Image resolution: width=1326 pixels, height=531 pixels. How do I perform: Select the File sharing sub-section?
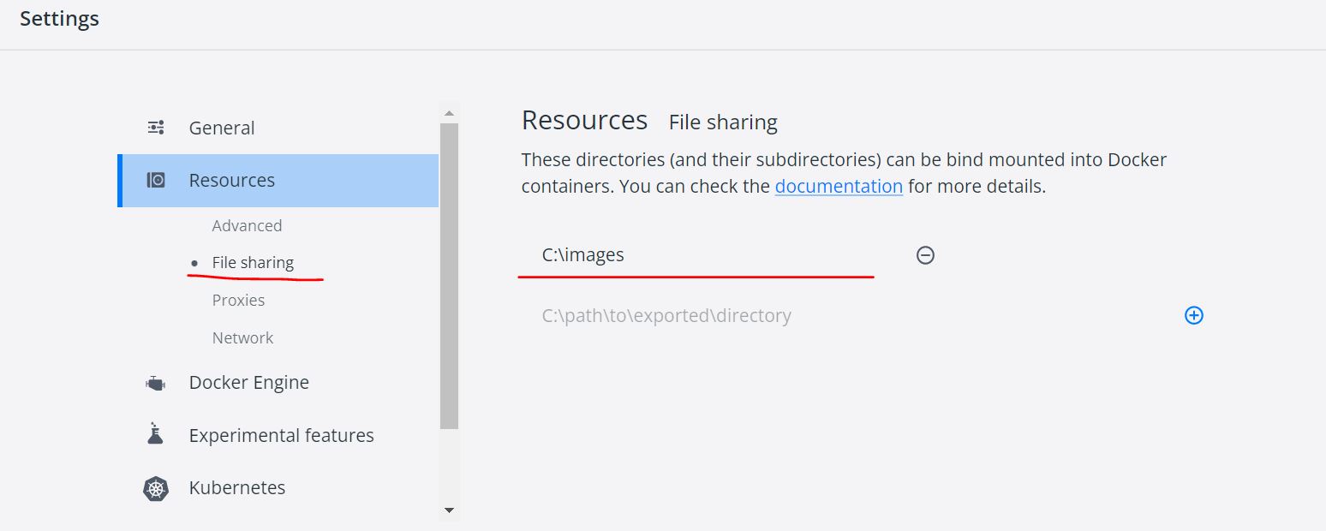pos(253,263)
